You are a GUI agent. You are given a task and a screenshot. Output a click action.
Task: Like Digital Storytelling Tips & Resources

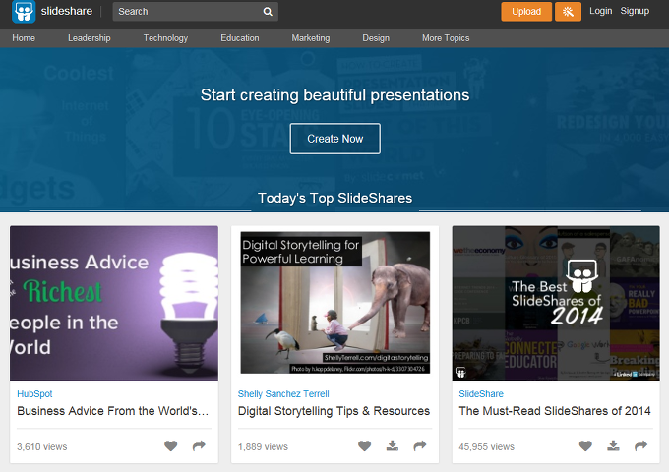pos(364,446)
